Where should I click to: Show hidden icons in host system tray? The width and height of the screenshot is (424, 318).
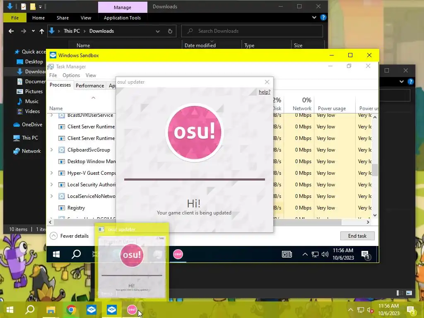(350, 310)
